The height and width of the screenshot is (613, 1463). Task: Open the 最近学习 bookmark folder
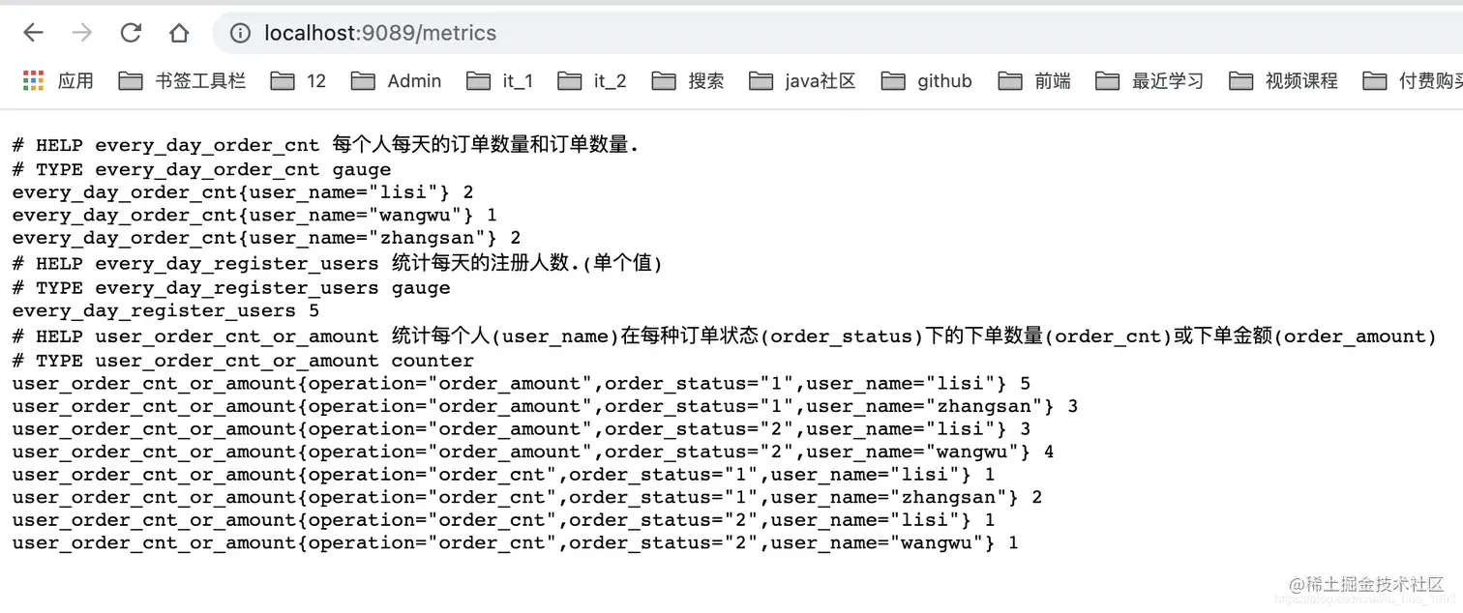click(x=1149, y=81)
